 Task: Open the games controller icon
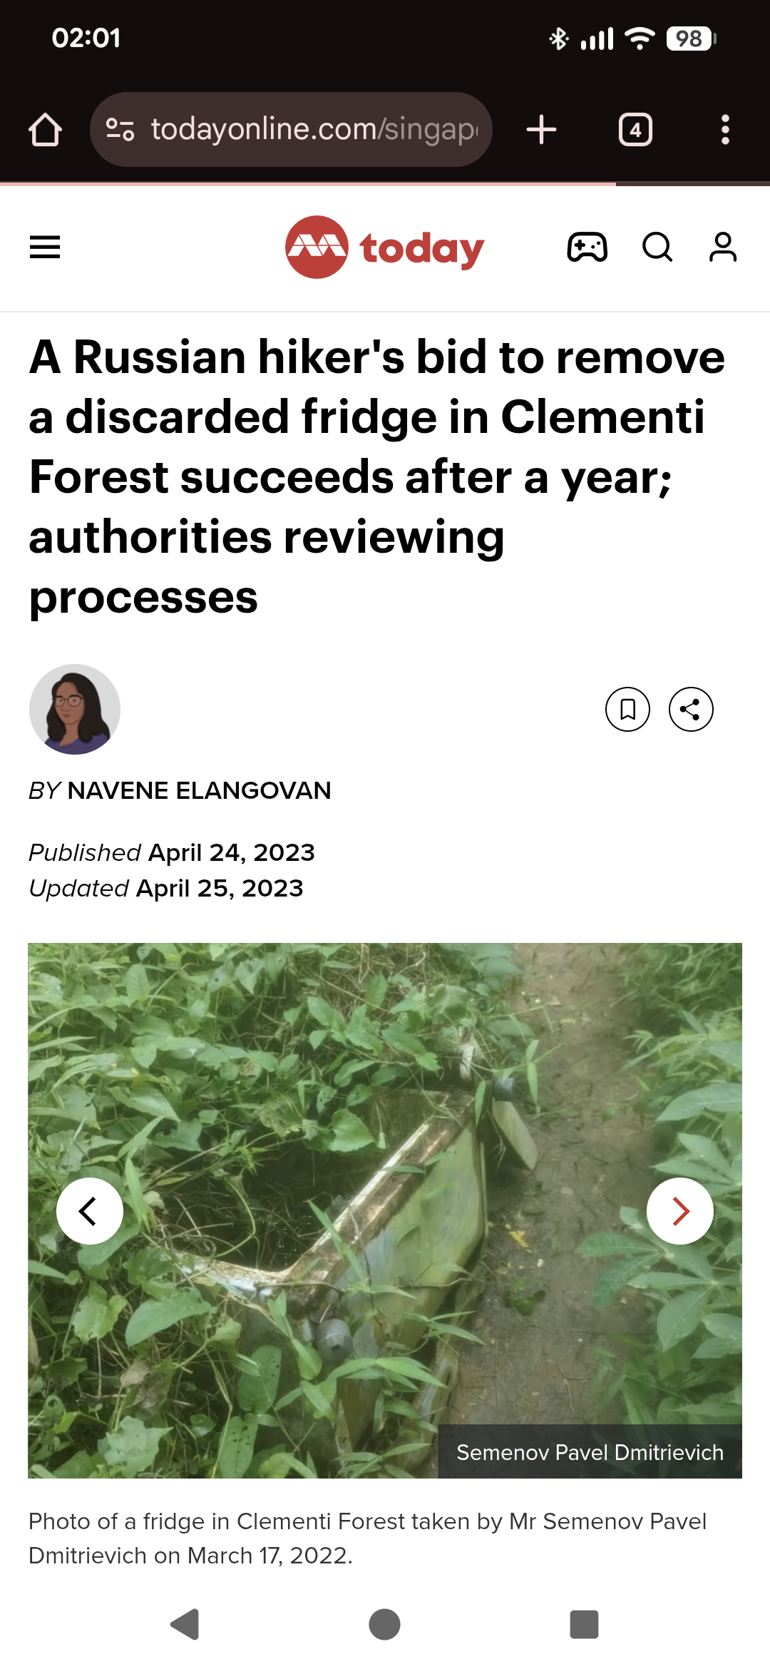pos(587,247)
